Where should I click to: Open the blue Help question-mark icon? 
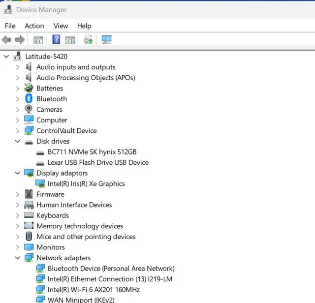[56, 39]
